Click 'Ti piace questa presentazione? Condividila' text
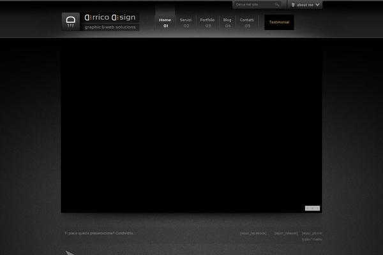Viewport: 383px width, 255px height. 100,233
